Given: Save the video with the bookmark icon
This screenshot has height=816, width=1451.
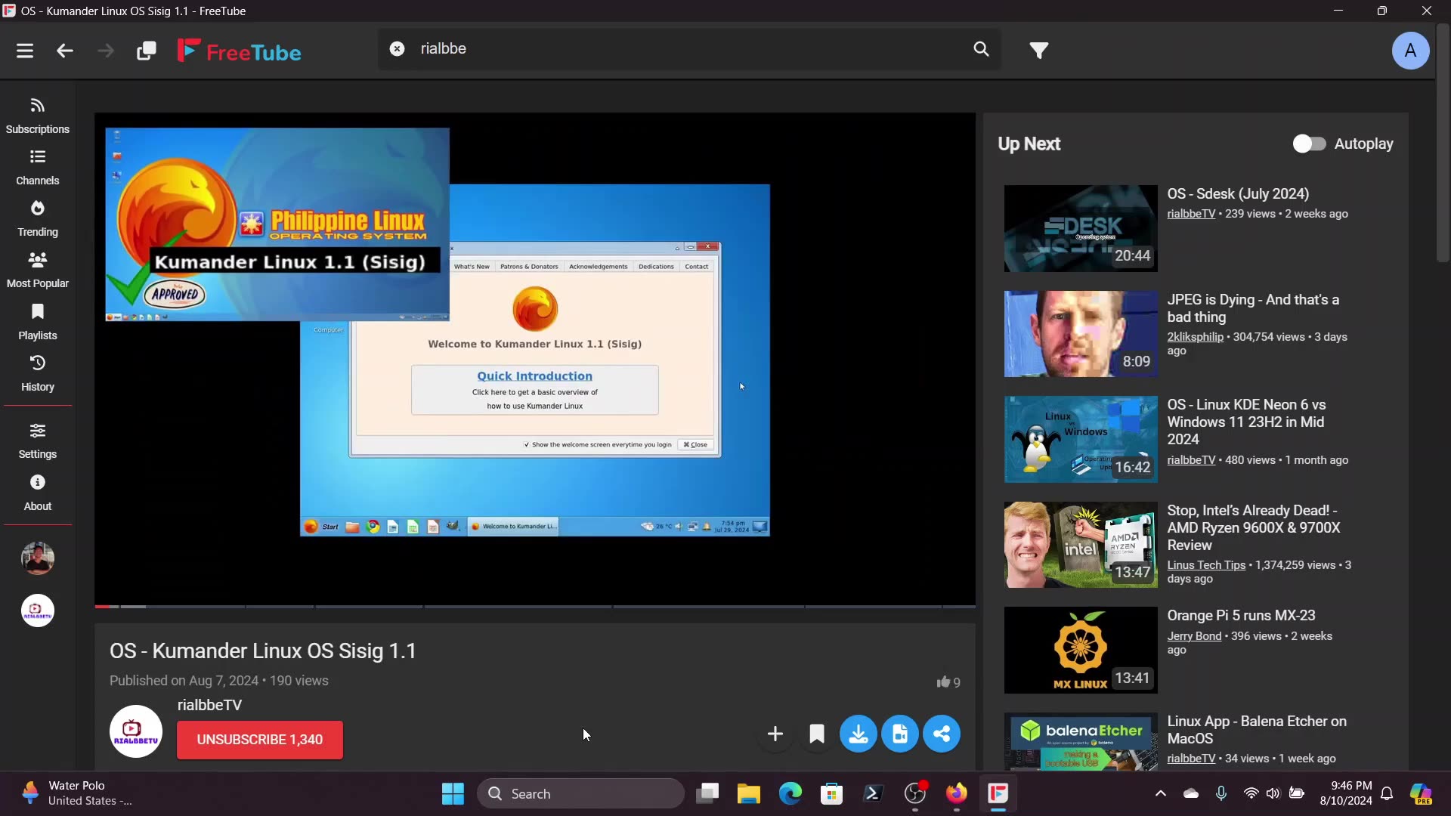Looking at the screenshot, I should tap(817, 733).
